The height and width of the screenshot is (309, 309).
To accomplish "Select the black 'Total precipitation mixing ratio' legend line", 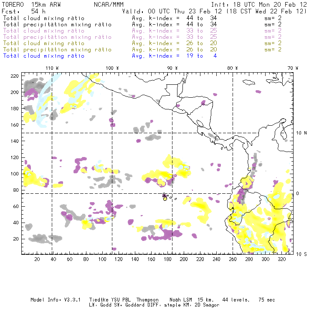I will pyautogui.click(x=57, y=25).
